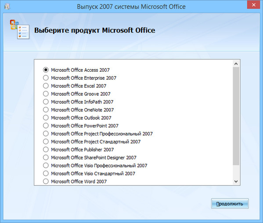Click the 'Microsoft Office Groove 2007' label text
The image size is (263, 223).
(81, 94)
